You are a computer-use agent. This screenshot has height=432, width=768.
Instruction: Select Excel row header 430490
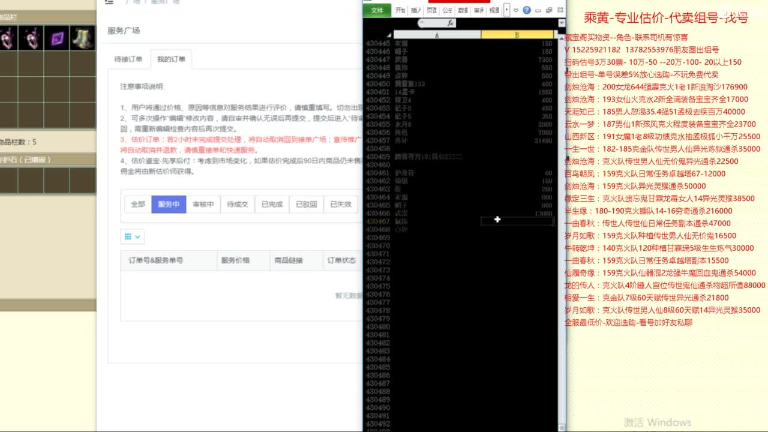378,407
